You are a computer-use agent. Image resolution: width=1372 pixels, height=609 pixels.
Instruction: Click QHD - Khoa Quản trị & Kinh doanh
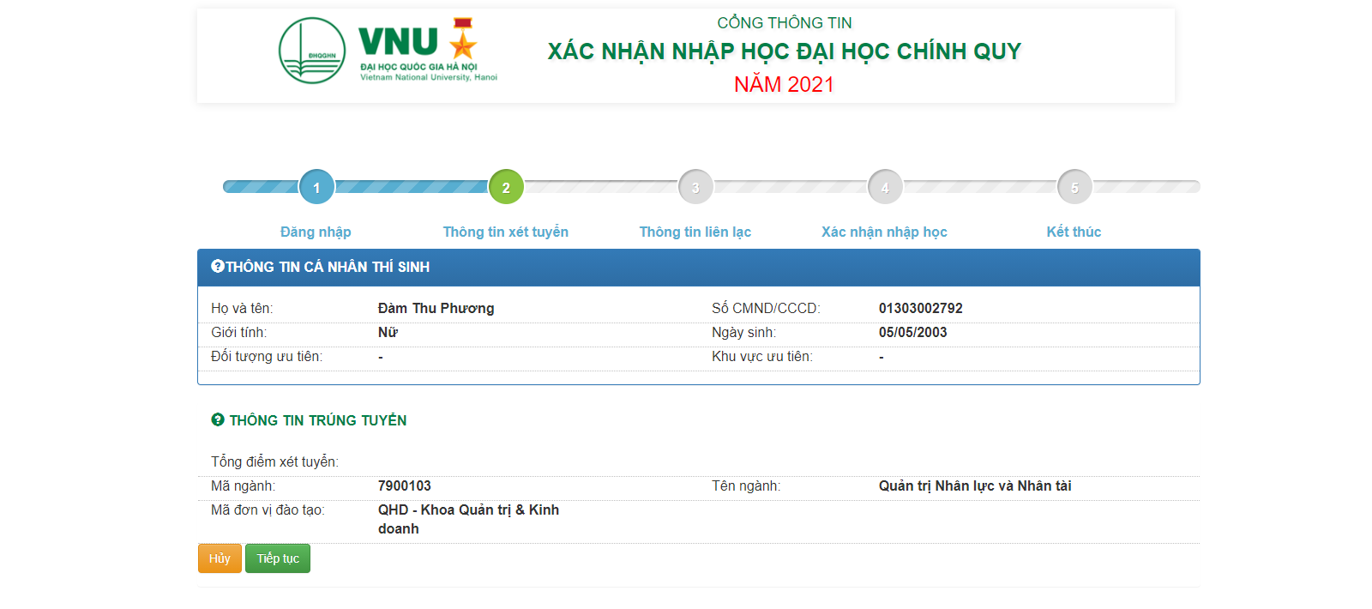[x=468, y=519]
